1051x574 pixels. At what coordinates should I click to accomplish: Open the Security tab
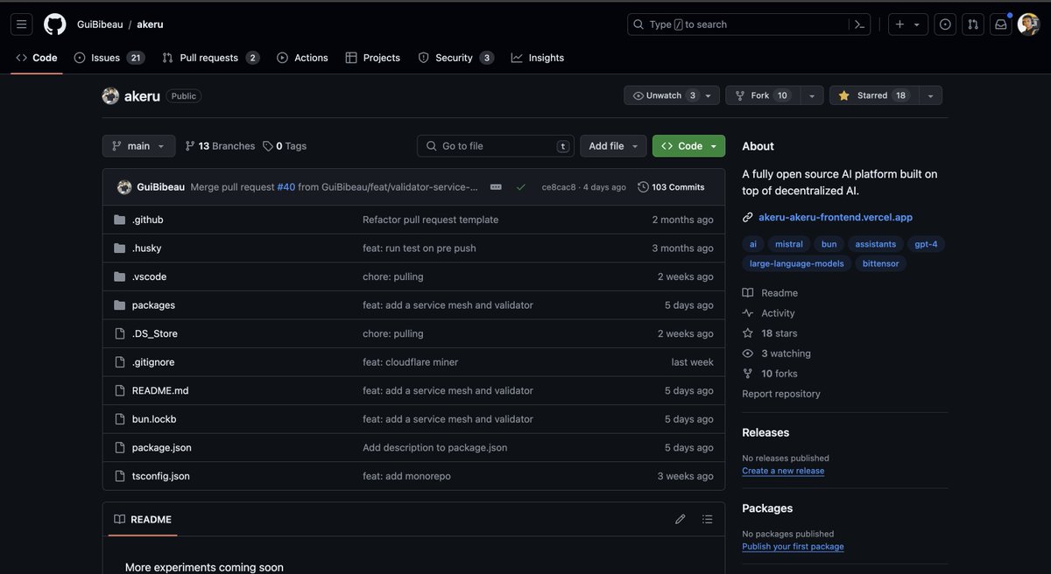coord(455,58)
